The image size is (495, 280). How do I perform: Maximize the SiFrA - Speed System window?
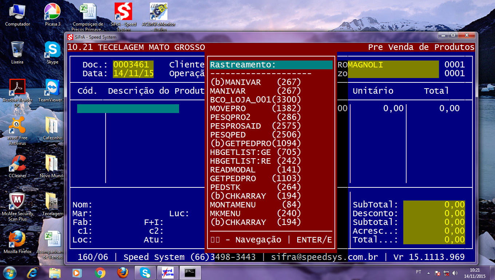click(x=453, y=35)
